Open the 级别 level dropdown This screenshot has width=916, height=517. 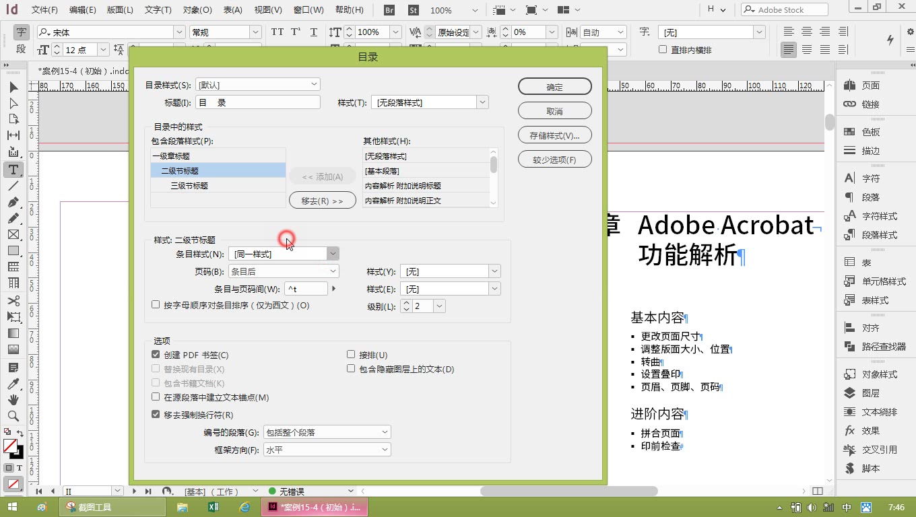coord(439,306)
